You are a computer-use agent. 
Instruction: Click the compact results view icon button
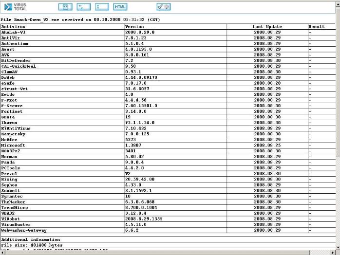point(83,7)
